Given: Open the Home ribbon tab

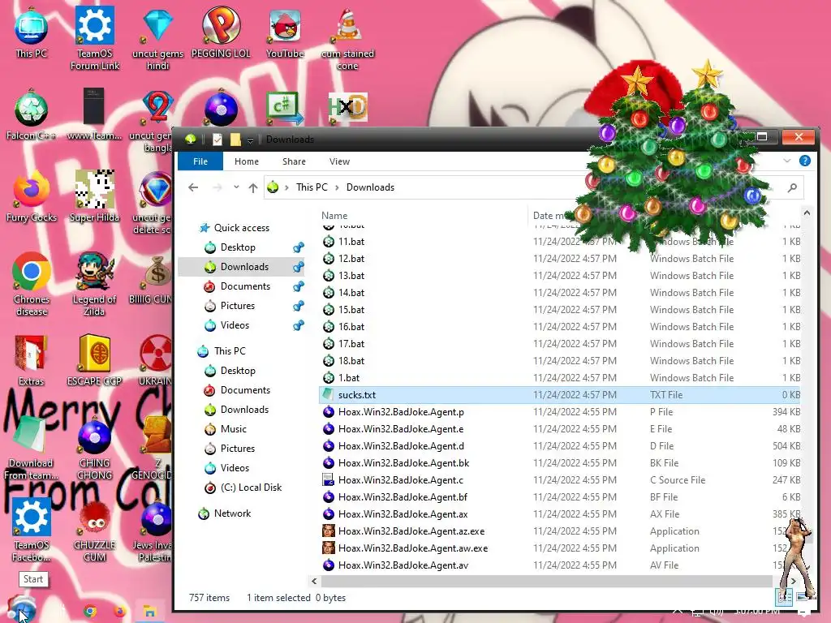Looking at the screenshot, I should point(247,161).
